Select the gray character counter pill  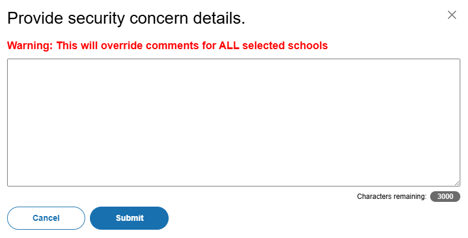[445, 197]
